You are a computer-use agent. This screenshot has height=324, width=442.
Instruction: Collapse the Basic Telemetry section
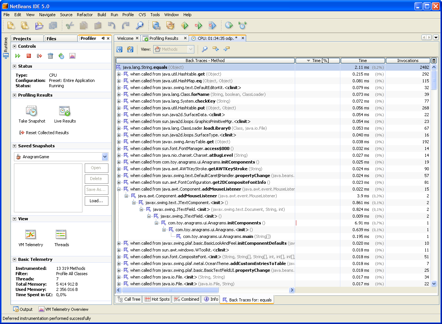click(x=14, y=259)
